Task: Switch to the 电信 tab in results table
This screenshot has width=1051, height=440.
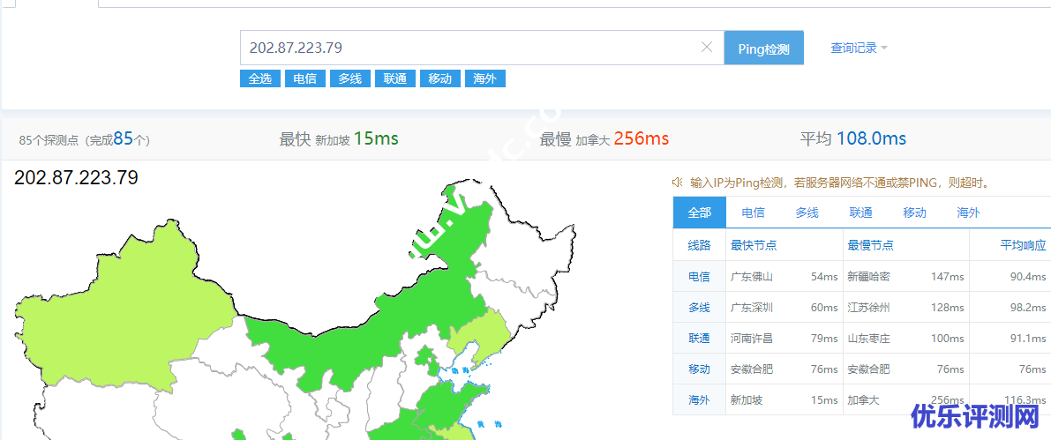Action: click(754, 213)
